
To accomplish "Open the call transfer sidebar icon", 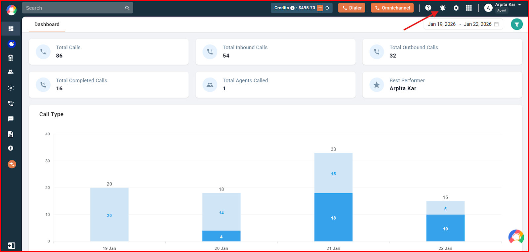I will (11, 103).
